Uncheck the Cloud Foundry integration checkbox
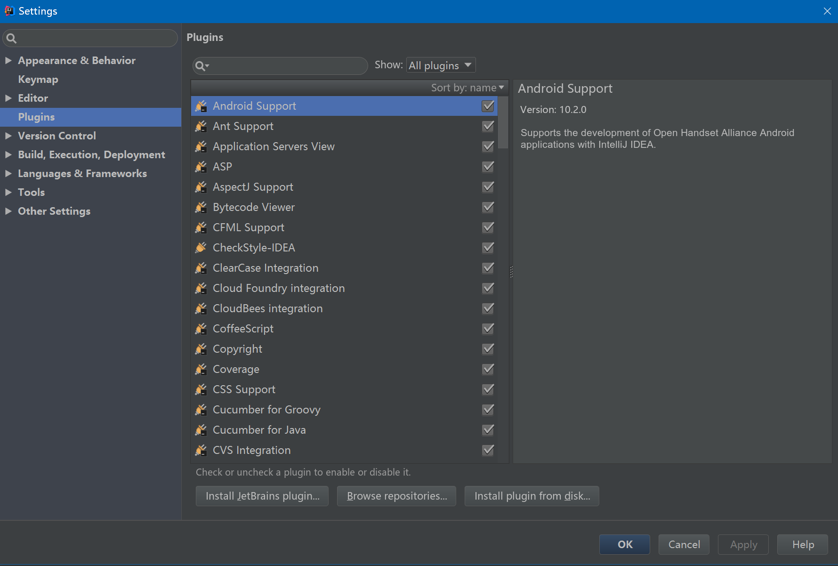The height and width of the screenshot is (566, 838). pyautogui.click(x=488, y=289)
